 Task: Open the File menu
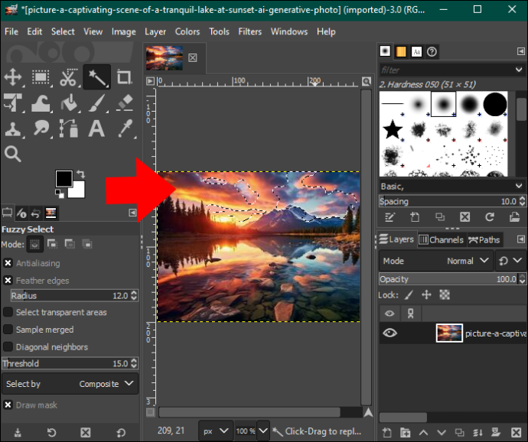click(x=11, y=31)
